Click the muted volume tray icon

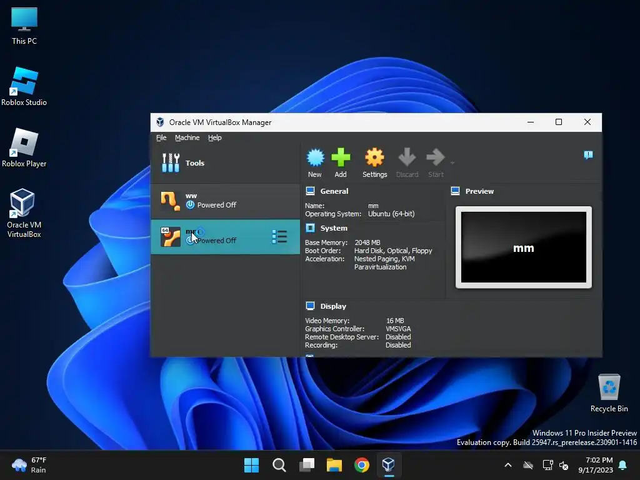tap(564, 465)
